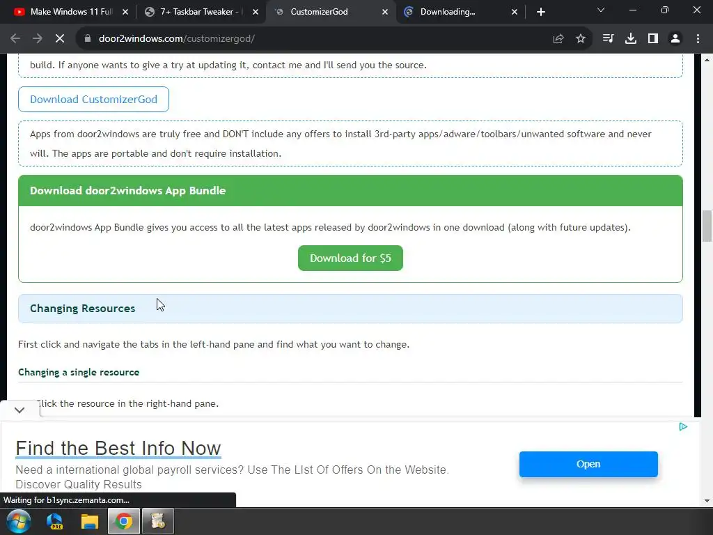Open the Chrome three-dot menu
This screenshot has width=713, height=535.
click(x=698, y=39)
